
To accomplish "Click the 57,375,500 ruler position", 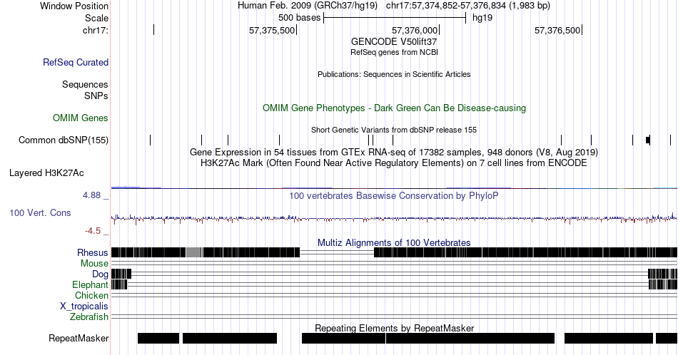I will click(x=273, y=30).
